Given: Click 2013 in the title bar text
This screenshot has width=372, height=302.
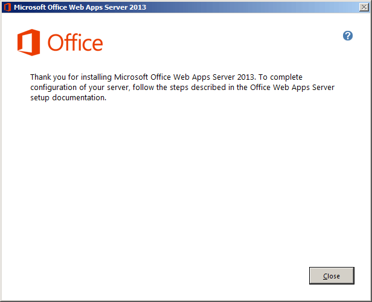Looking at the screenshot, I should (x=138, y=7).
